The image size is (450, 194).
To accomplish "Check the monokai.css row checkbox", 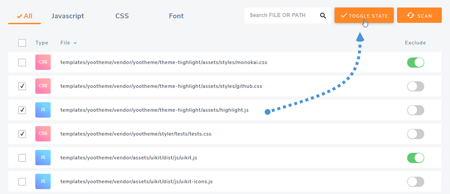I will click(x=22, y=63).
